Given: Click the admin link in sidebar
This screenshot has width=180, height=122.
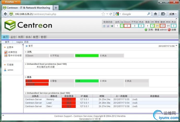Looking at the screenshot, I should pos(10,70).
